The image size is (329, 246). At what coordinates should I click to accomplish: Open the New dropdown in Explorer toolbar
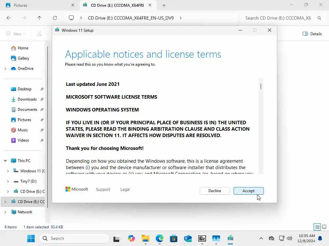click(x=16, y=34)
